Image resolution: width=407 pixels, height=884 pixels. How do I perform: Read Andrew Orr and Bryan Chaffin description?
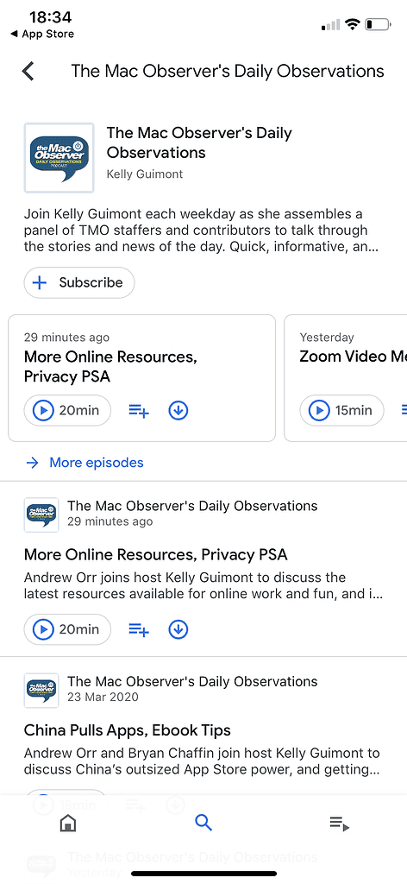pyautogui.click(x=202, y=761)
